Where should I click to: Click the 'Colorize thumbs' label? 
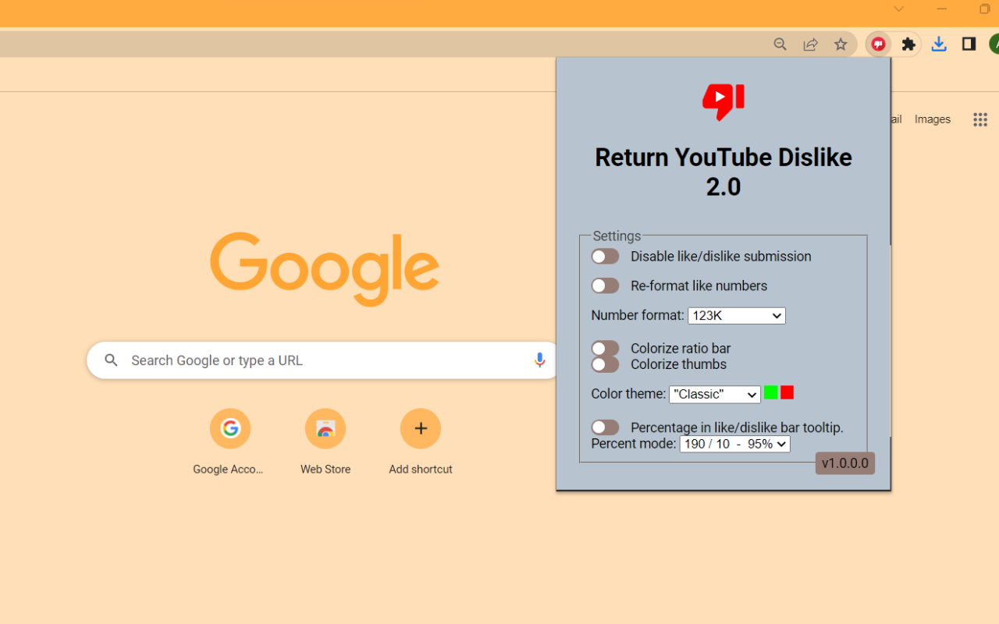[x=678, y=364]
